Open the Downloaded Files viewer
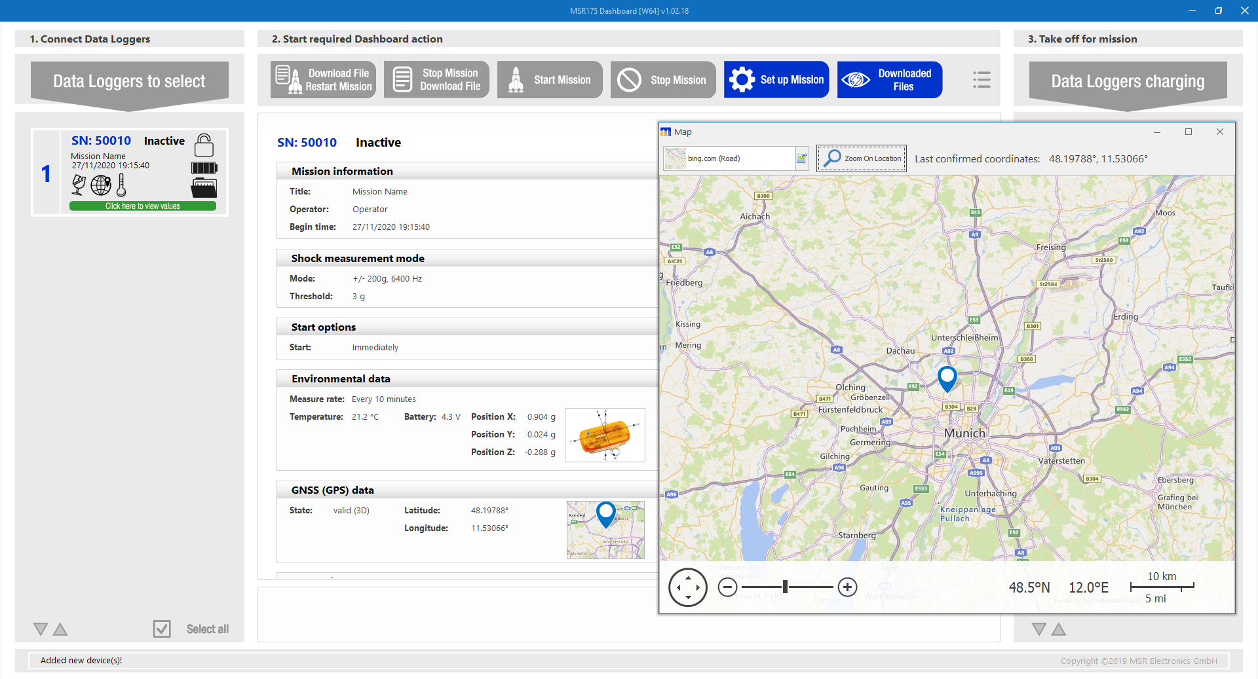Image resolution: width=1258 pixels, height=679 pixels. click(x=889, y=80)
